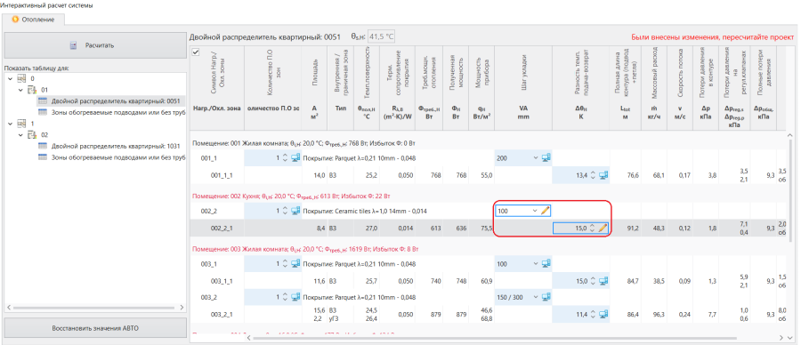801x345 pixels.
Task: Collapse the tree node 0
Action: [x=9, y=78]
